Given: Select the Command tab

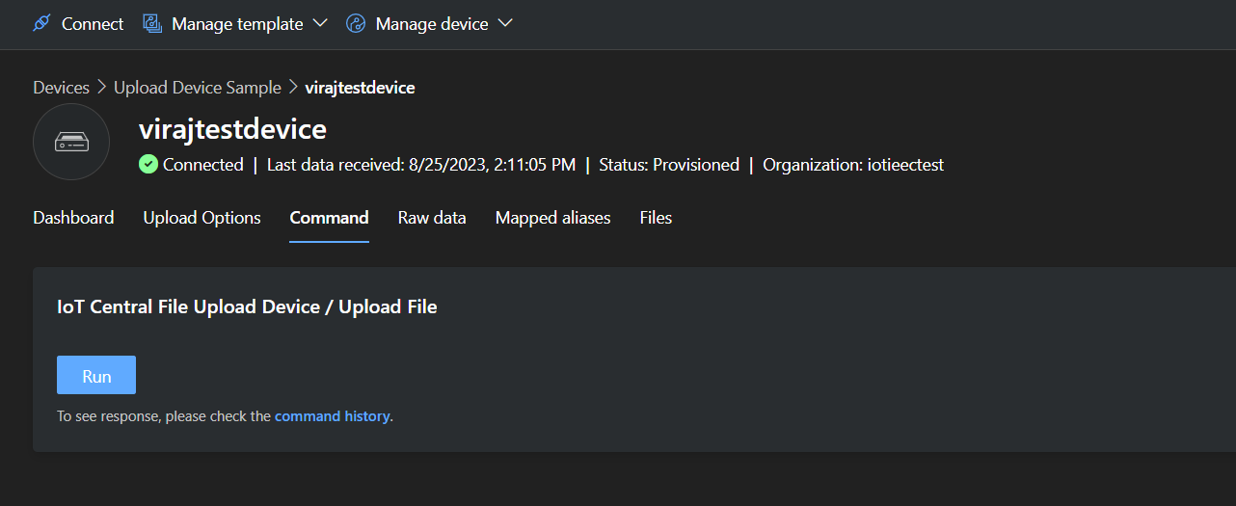Looking at the screenshot, I should (330, 218).
